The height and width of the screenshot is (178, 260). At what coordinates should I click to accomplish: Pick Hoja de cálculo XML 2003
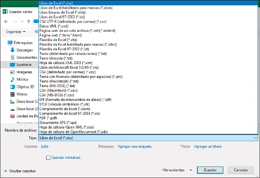click(x=148, y=63)
